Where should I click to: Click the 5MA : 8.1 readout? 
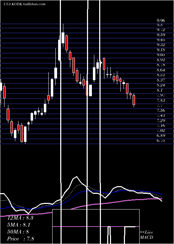click(19, 225)
